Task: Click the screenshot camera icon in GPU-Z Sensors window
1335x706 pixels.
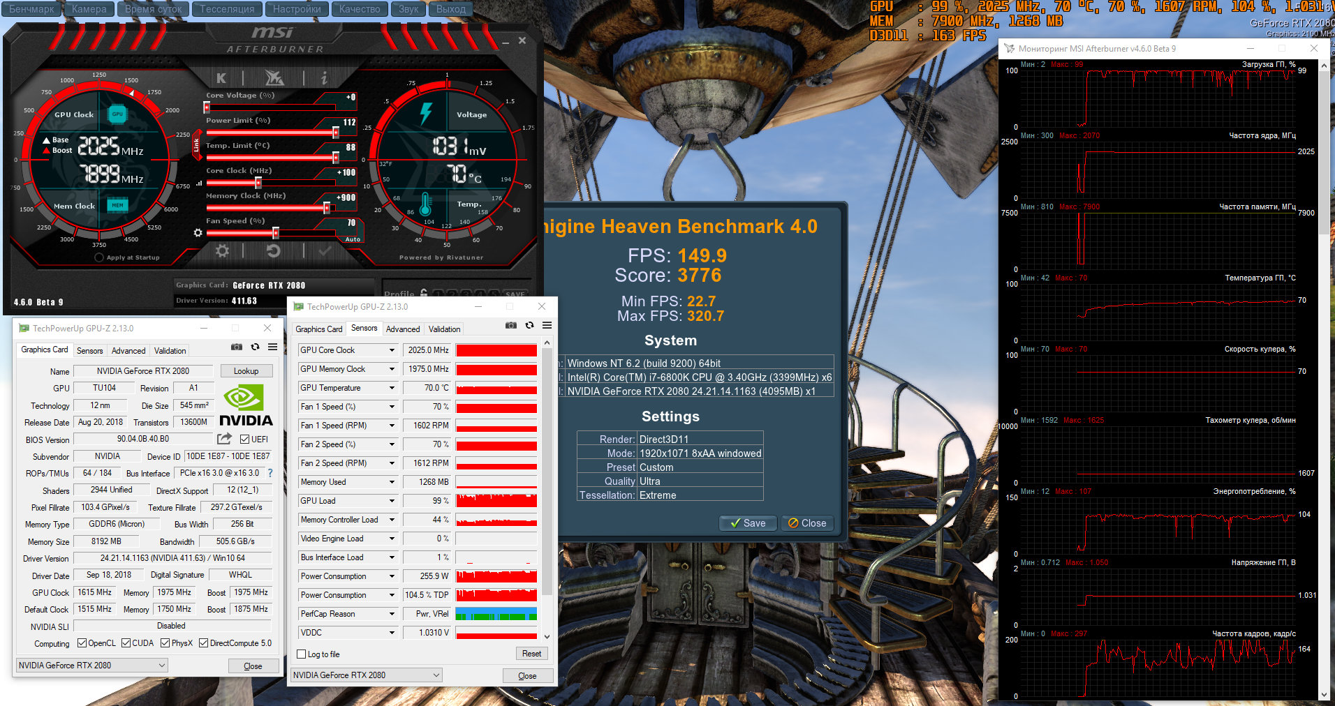Action: (511, 326)
